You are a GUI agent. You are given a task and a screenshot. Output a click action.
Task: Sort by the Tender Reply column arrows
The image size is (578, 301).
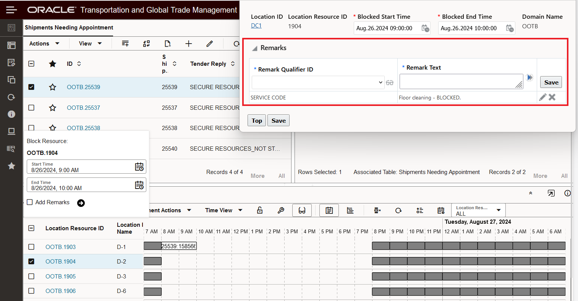point(233,63)
